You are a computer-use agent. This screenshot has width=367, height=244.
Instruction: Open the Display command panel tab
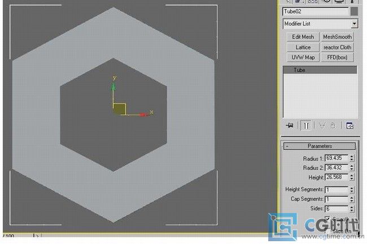tap(339, 1)
